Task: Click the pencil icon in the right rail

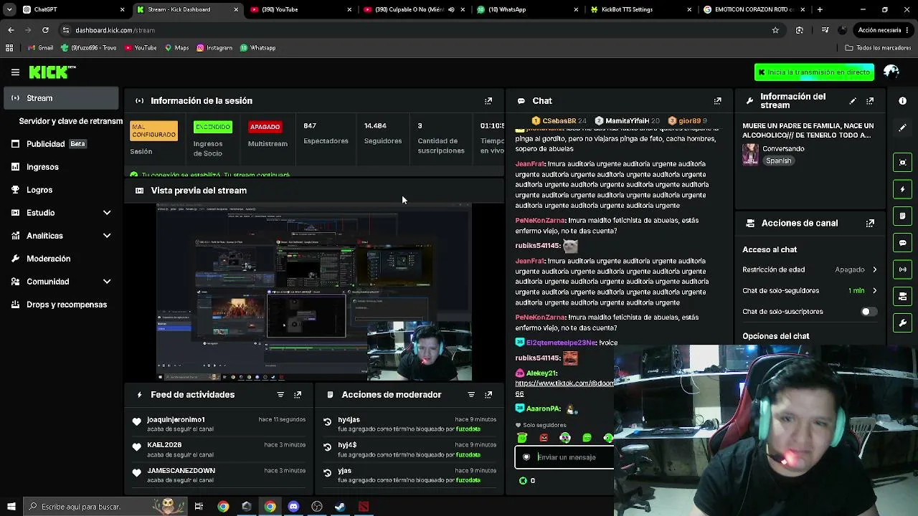Action: point(903,128)
